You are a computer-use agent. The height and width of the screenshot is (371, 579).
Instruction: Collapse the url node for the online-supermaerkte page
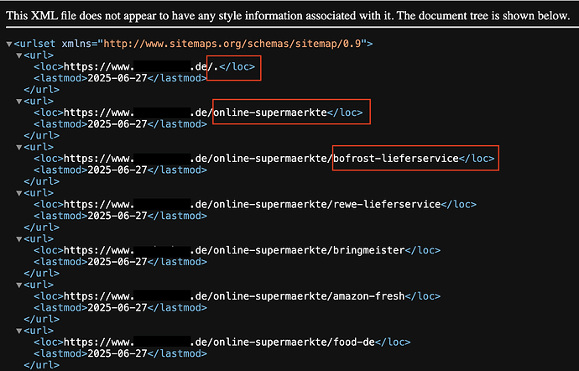point(18,102)
